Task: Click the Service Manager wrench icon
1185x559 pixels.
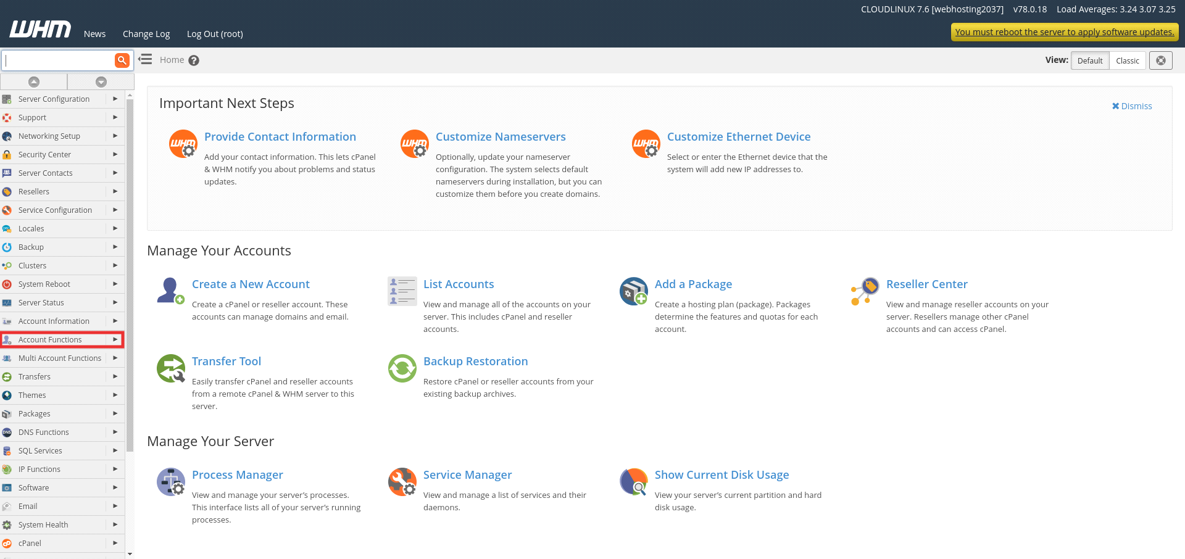Action: pos(402,482)
